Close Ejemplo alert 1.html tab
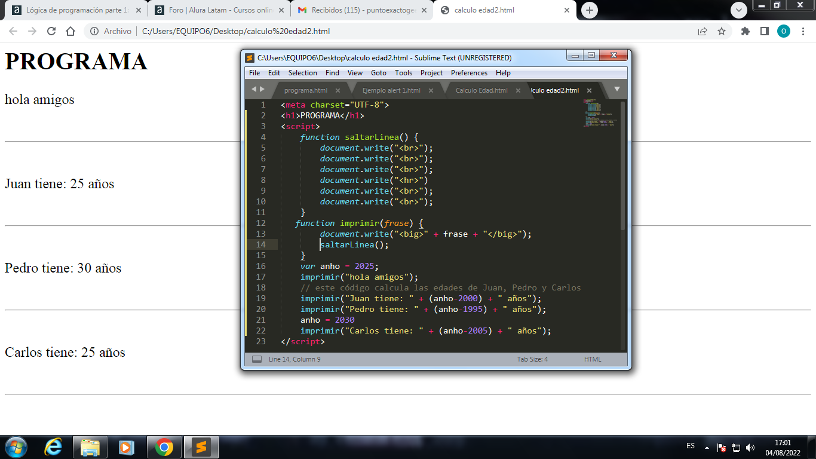 pyautogui.click(x=432, y=90)
